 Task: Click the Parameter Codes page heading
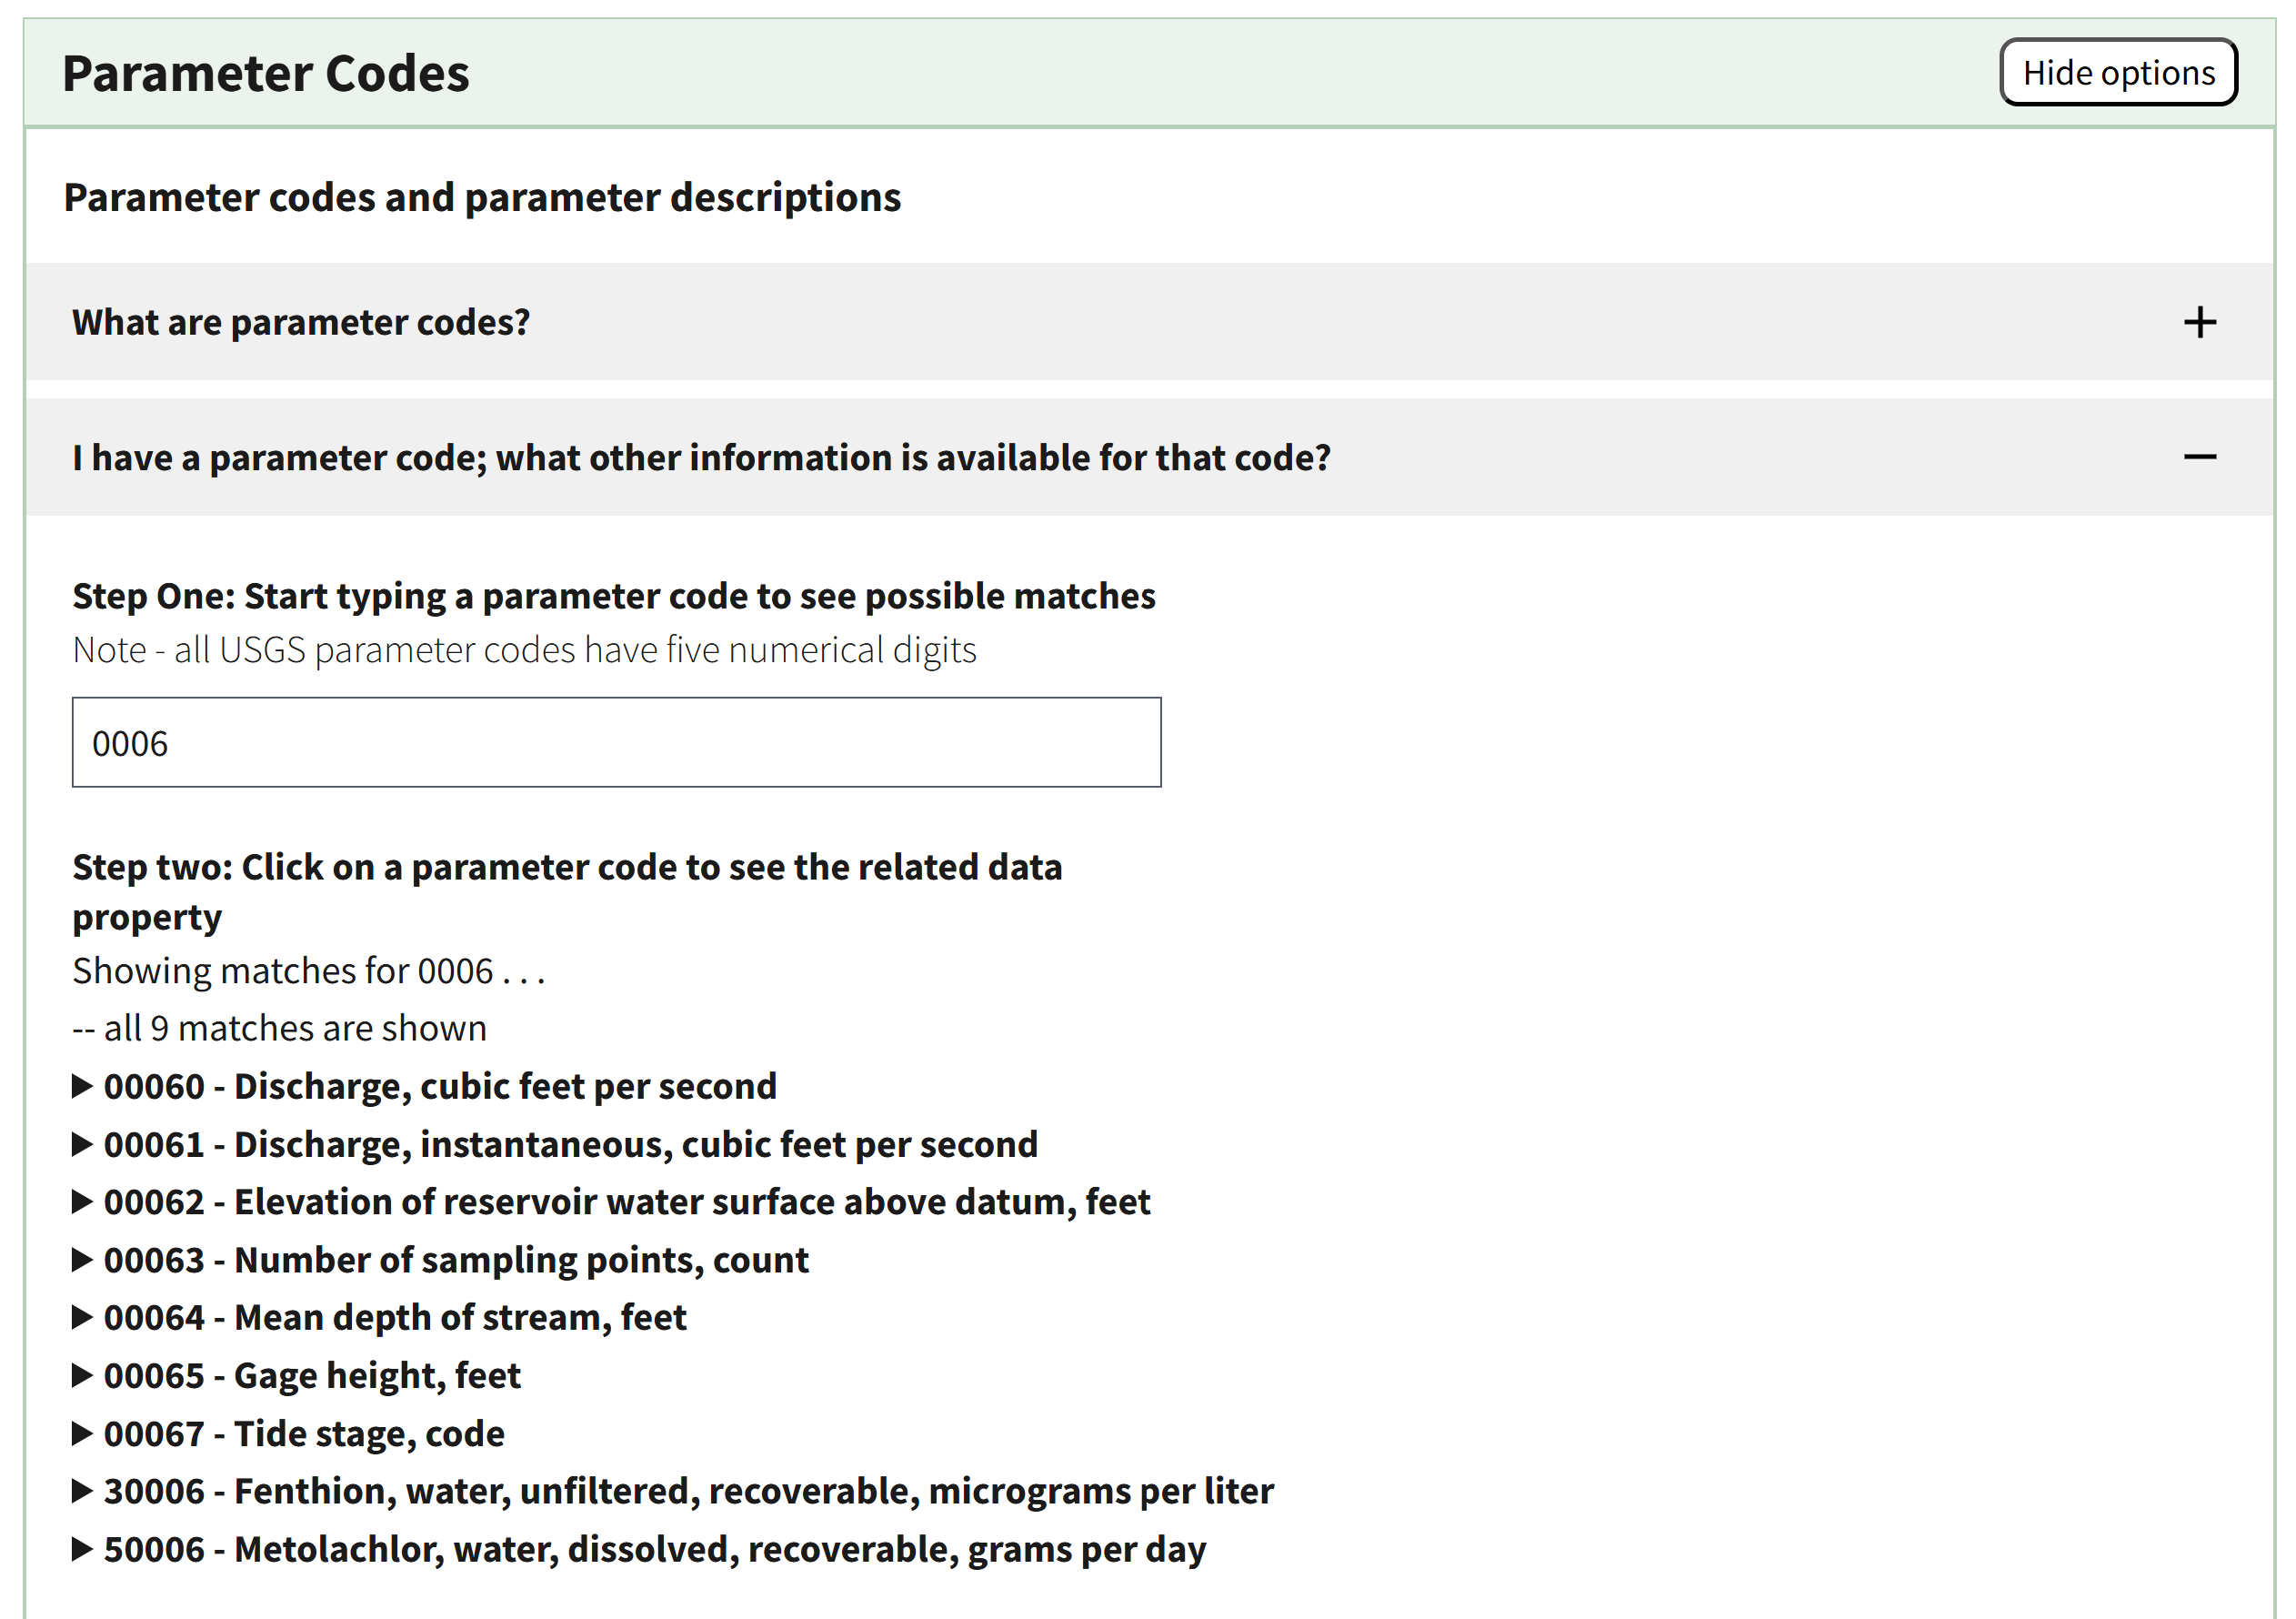coord(266,71)
